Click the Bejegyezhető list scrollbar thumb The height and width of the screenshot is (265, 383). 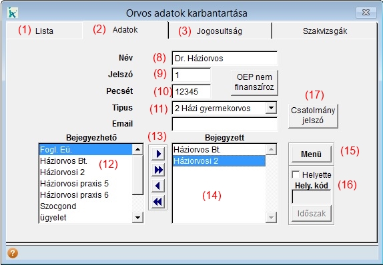pos(137,175)
